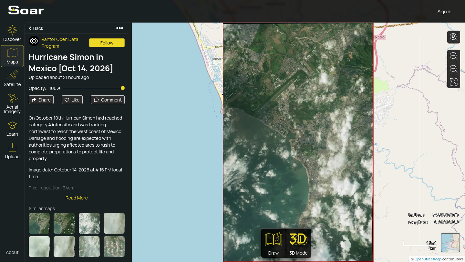Go Back to previous list
The image size is (465, 262).
(x=36, y=28)
